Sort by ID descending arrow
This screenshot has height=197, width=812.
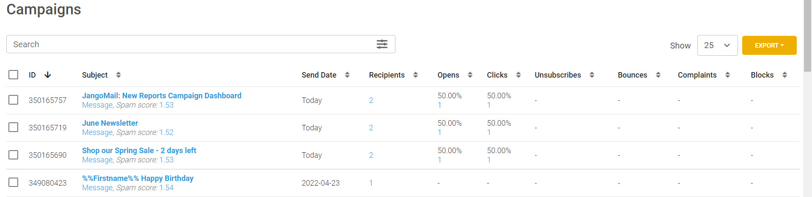tap(48, 75)
